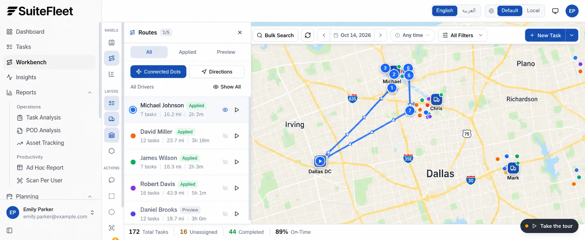Select the rectangle selection action tool

tap(112, 196)
